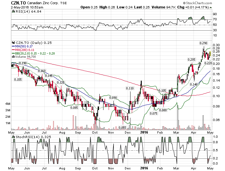Screen dimensions: 225x171
Task: Click the 0.085 price annotation
Action: point(74,107)
